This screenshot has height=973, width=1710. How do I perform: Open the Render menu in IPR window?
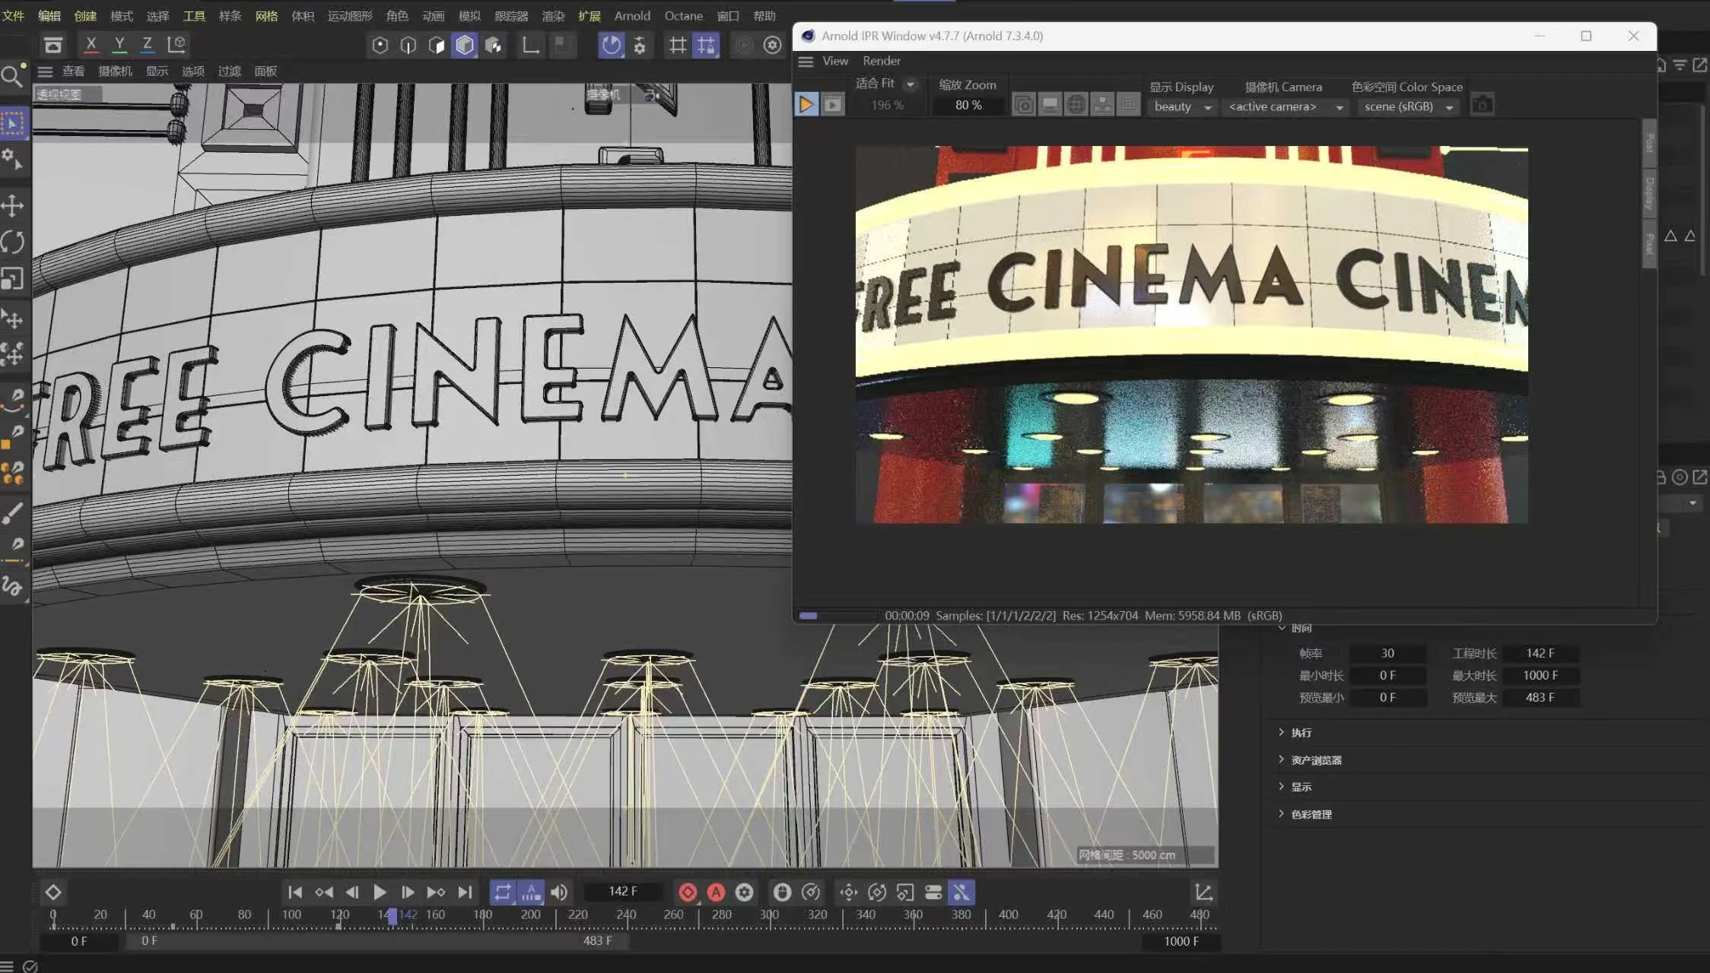(x=881, y=61)
